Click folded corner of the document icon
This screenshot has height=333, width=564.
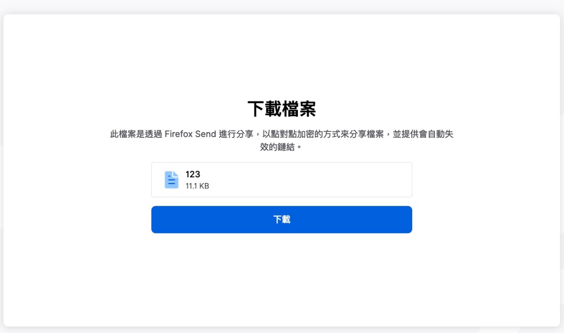tap(176, 174)
